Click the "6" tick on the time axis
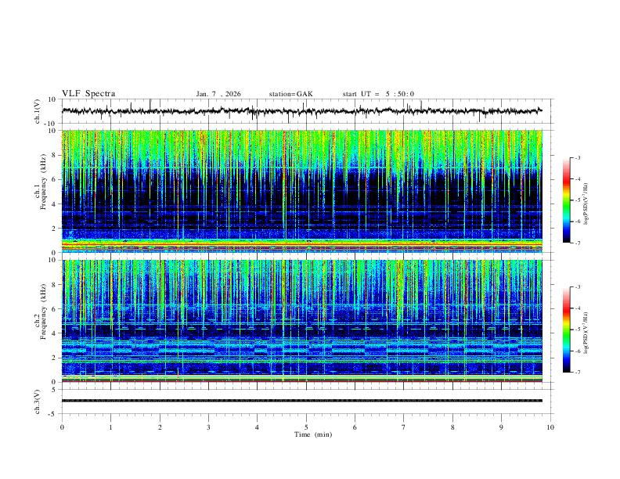Image resolution: width=620 pixels, height=479 pixels. [355, 427]
